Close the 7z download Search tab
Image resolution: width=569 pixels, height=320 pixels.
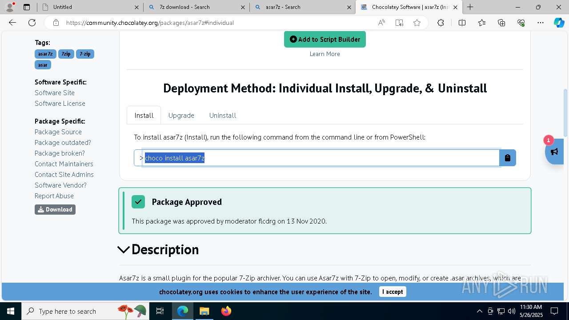(243, 7)
